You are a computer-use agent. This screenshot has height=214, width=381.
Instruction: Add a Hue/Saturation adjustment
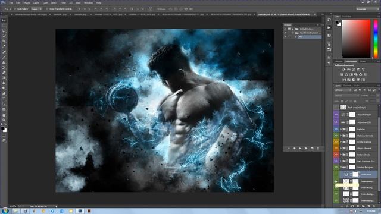click(342, 75)
